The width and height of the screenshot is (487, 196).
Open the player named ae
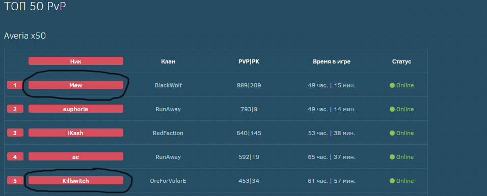[x=76, y=157]
